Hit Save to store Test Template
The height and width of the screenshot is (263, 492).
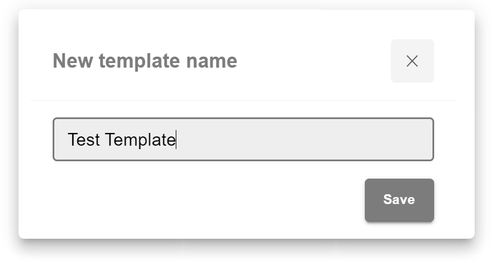click(x=399, y=200)
